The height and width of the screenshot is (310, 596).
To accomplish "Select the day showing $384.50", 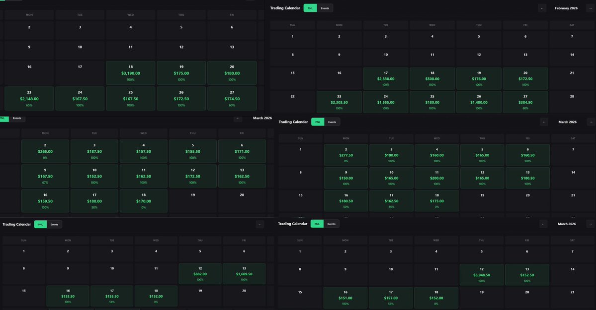I will pyautogui.click(x=525, y=102).
